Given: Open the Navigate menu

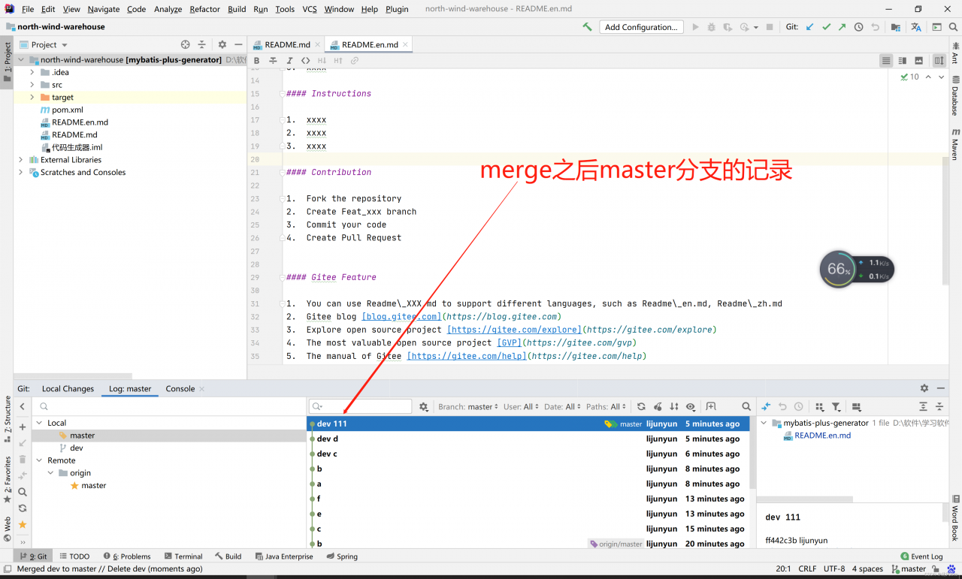Looking at the screenshot, I should coord(104,9).
